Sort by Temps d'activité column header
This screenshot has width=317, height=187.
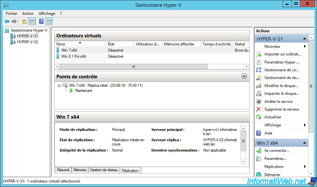pos(217,44)
